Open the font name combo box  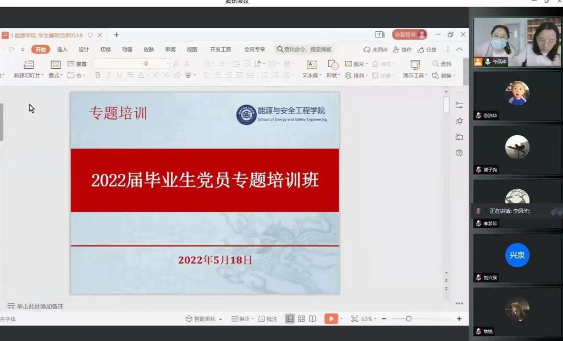[117, 64]
